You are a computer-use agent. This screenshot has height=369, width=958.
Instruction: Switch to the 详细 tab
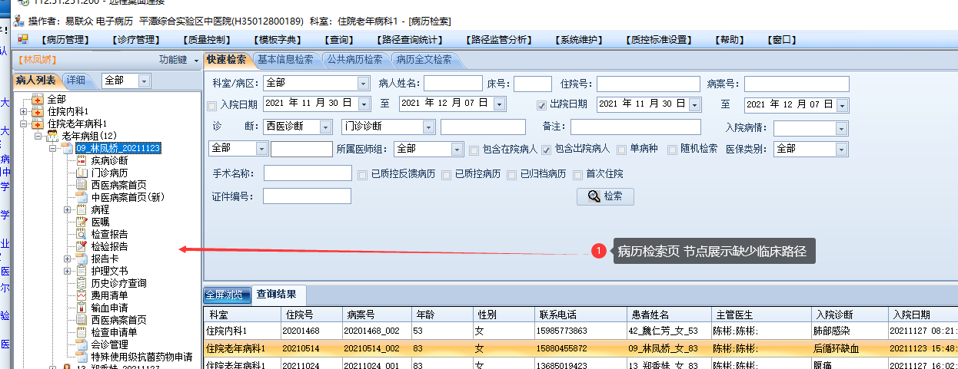point(76,80)
